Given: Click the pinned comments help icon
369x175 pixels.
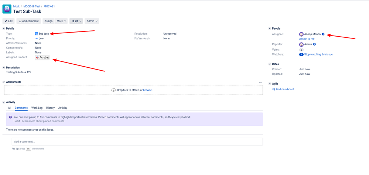Looking at the screenshot, I should coord(10,117).
